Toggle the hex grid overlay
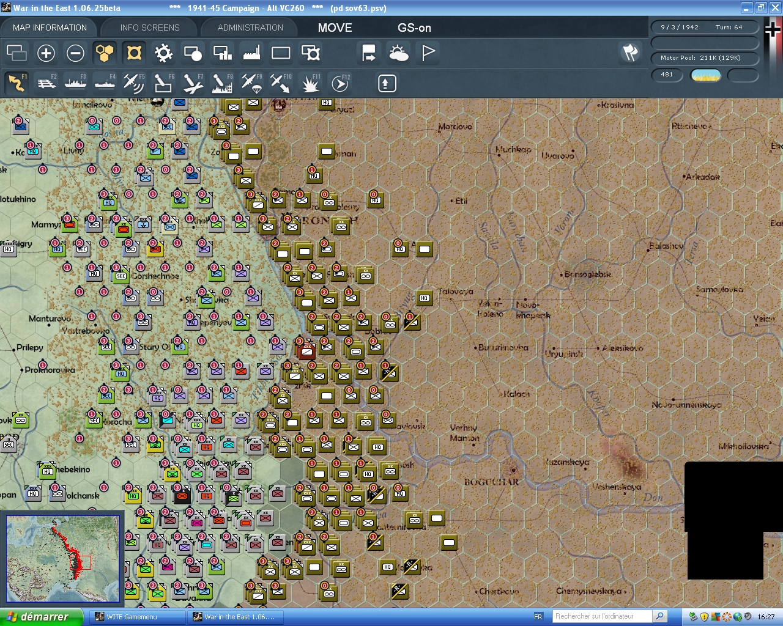Screen dimensions: 783x626 pos(104,53)
